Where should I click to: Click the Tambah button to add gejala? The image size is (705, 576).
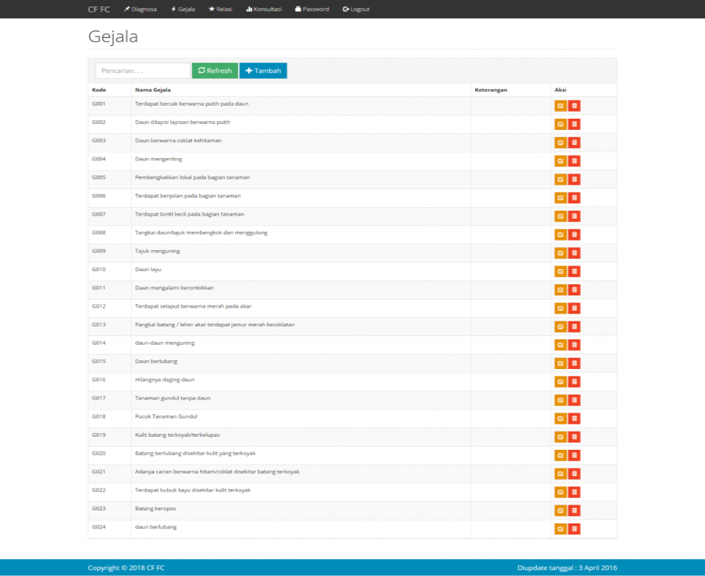click(x=263, y=70)
